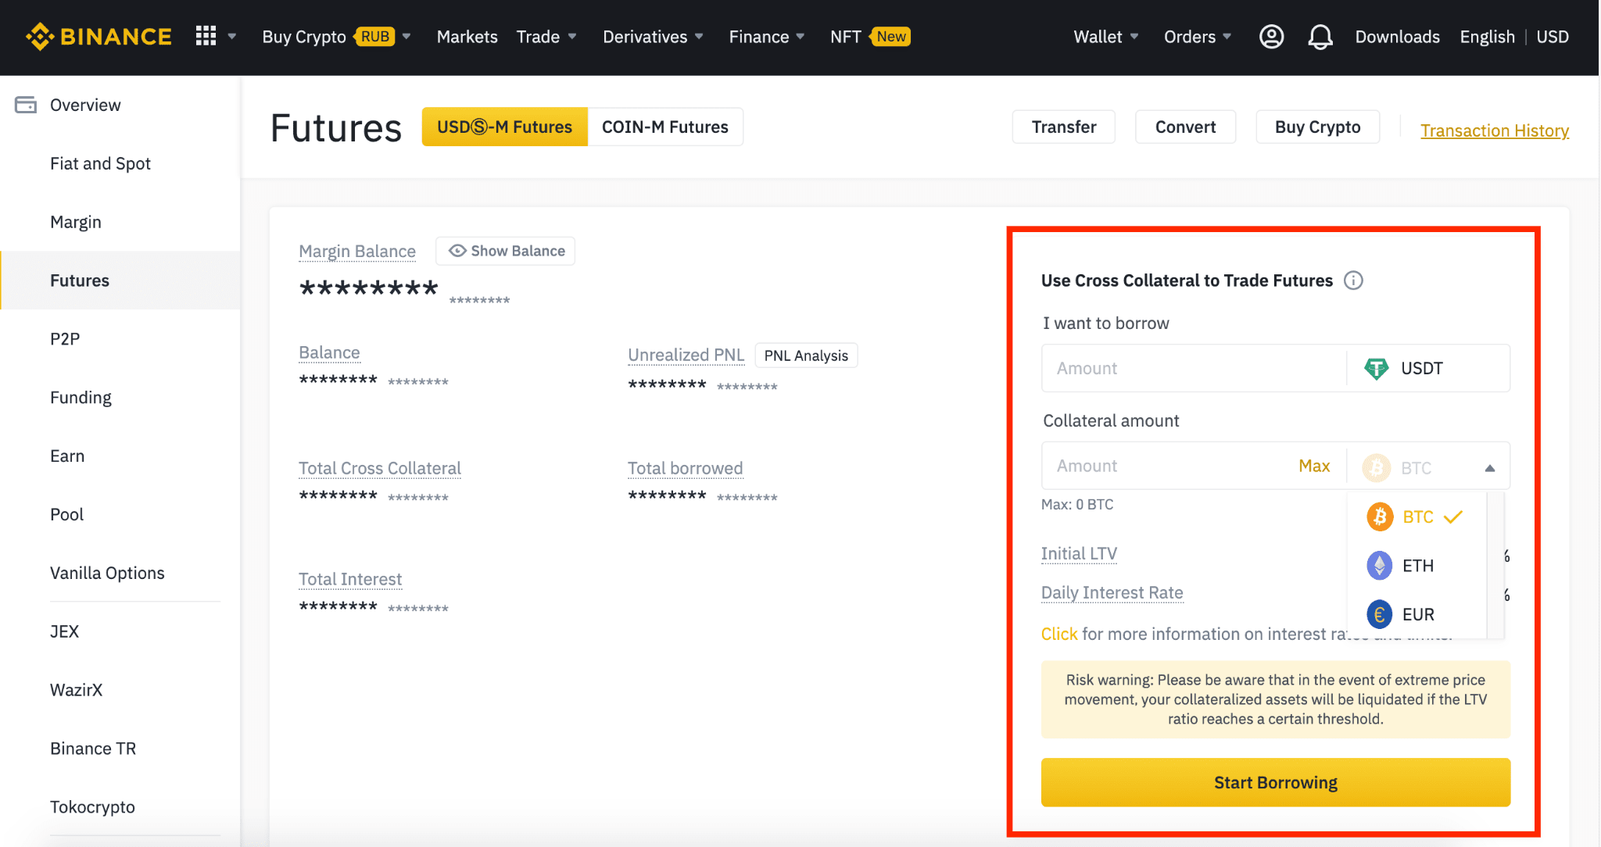Screen dimensions: 1601x847
Task: Open the Derivatives dropdown menu
Action: pos(653,37)
